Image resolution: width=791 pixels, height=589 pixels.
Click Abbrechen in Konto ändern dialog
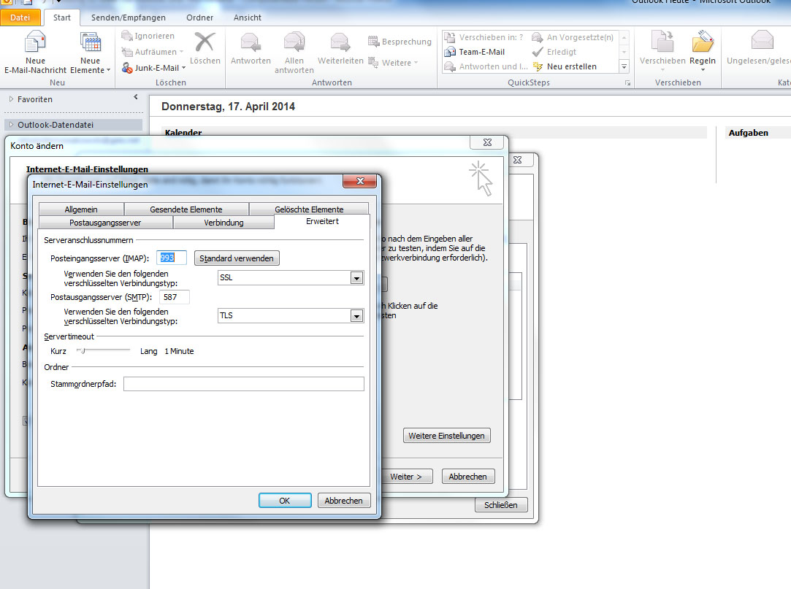[x=467, y=477]
